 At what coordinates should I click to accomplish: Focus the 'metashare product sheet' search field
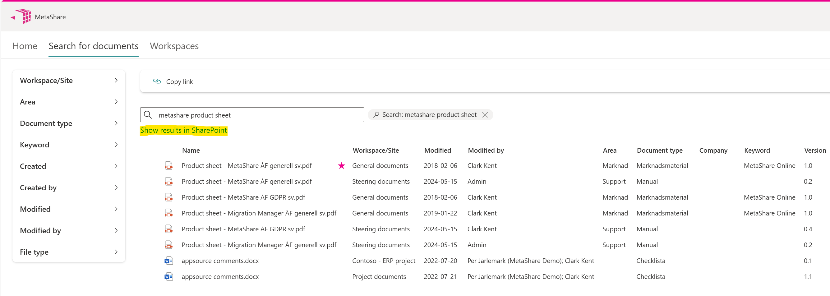[x=252, y=115]
